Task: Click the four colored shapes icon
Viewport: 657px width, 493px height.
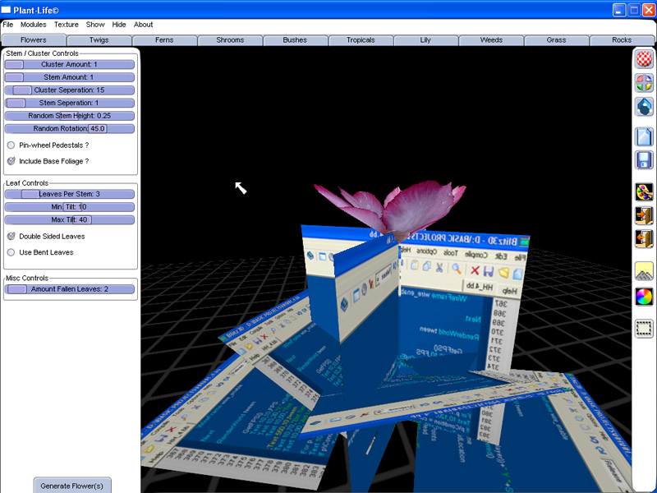Action: (x=644, y=82)
